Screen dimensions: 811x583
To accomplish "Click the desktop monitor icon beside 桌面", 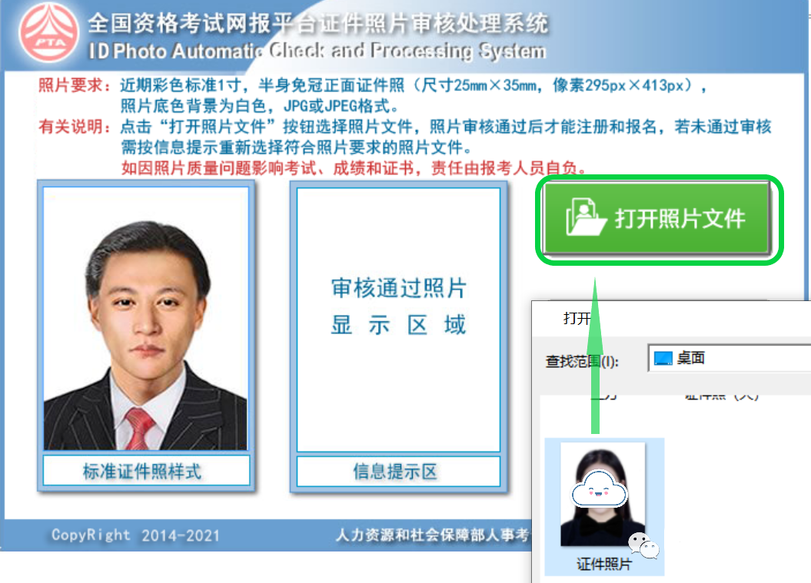I will point(663,358).
